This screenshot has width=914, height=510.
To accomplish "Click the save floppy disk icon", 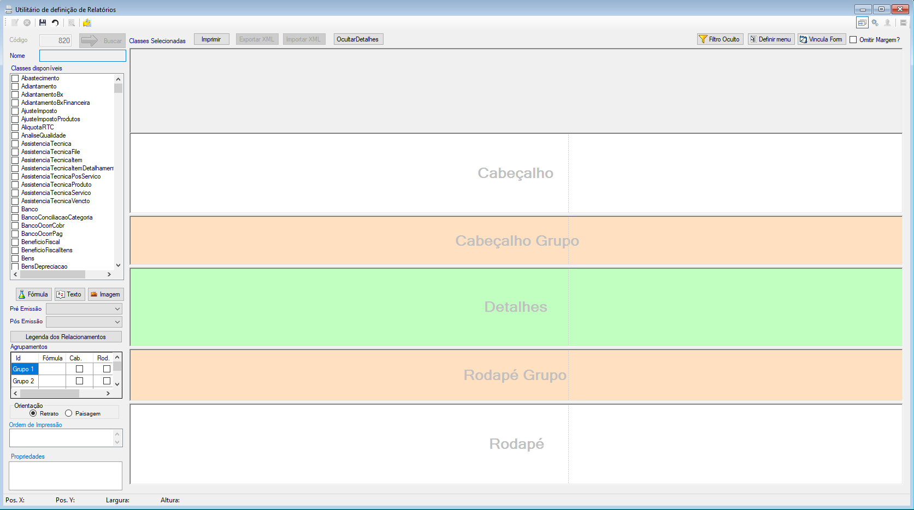I will tap(43, 23).
